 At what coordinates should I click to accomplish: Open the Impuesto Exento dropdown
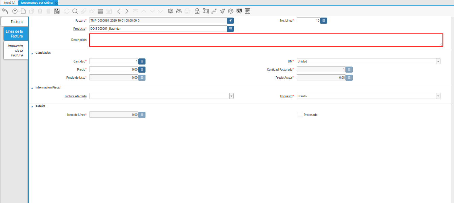pyautogui.click(x=438, y=96)
